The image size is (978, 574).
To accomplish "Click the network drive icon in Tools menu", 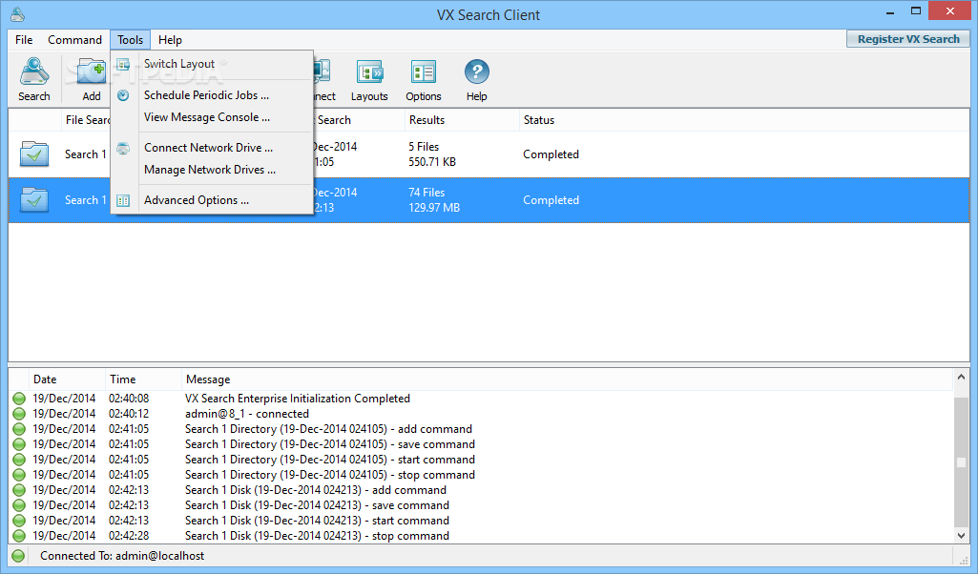I will click(123, 149).
